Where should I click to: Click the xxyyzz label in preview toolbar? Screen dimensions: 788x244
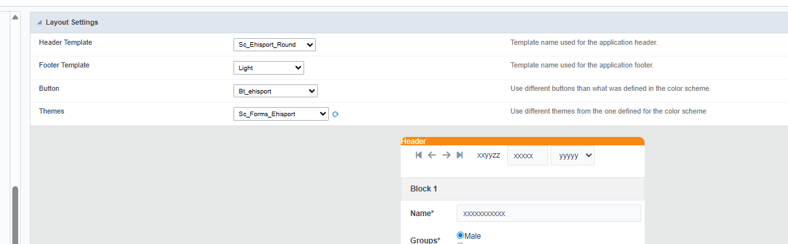tap(488, 156)
